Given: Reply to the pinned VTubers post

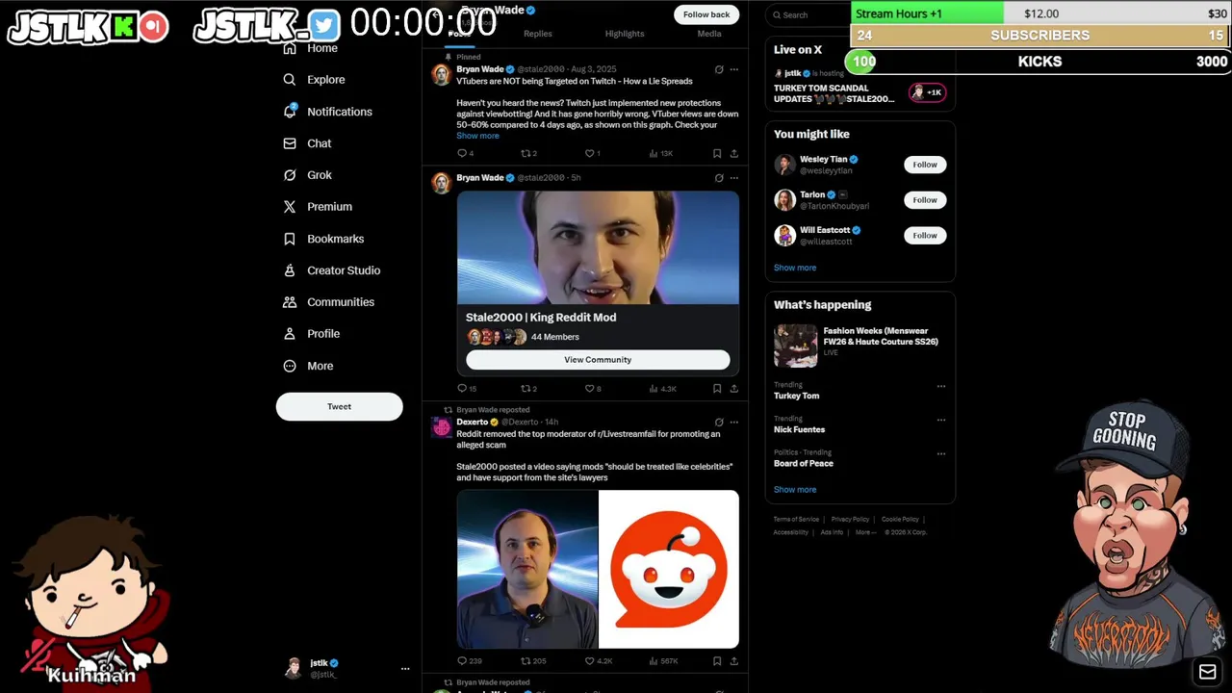Looking at the screenshot, I should pos(465,153).
